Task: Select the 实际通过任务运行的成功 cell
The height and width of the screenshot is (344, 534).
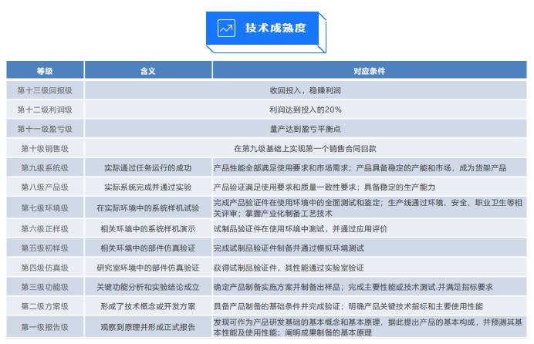Action: pos(147,167)
